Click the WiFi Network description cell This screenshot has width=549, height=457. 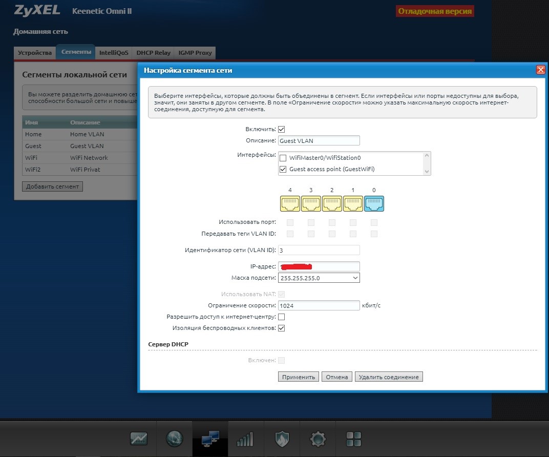coord(89,158)
